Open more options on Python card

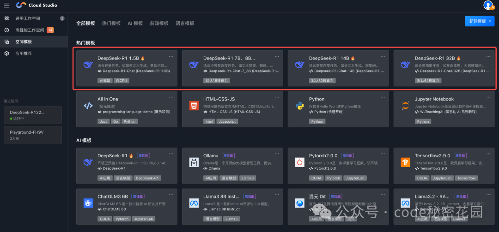[x=383, y=97]
